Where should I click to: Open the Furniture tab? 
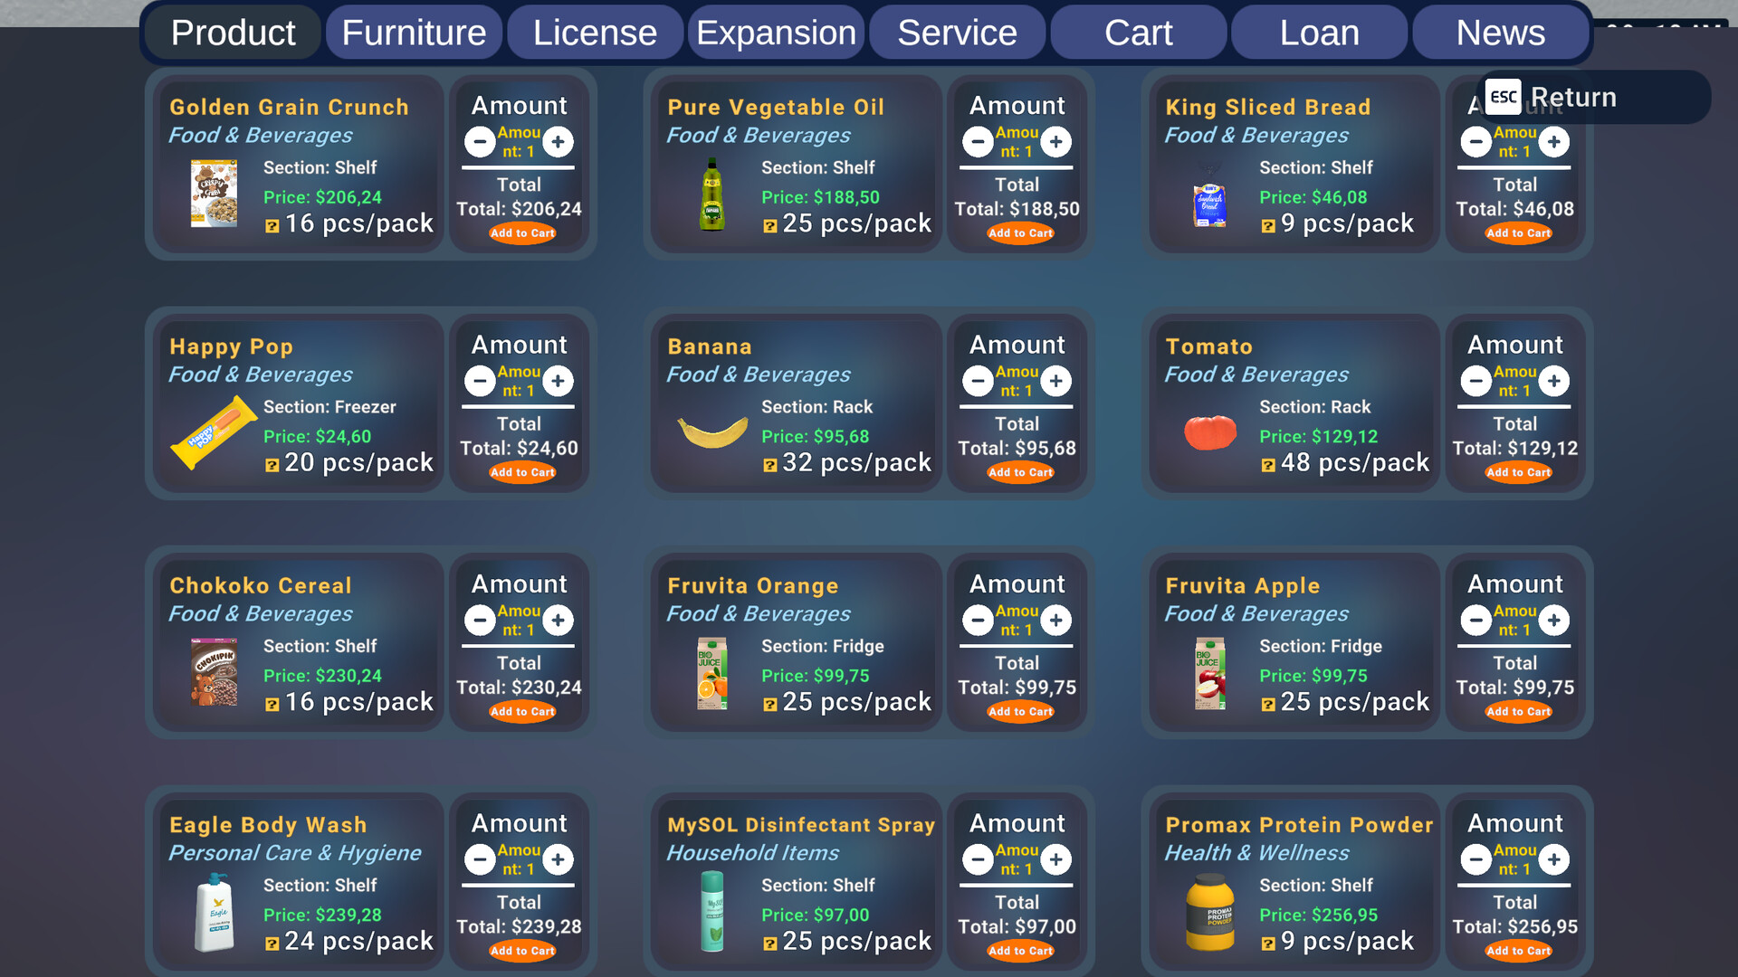pyautogui.click(x=413, y=32)
